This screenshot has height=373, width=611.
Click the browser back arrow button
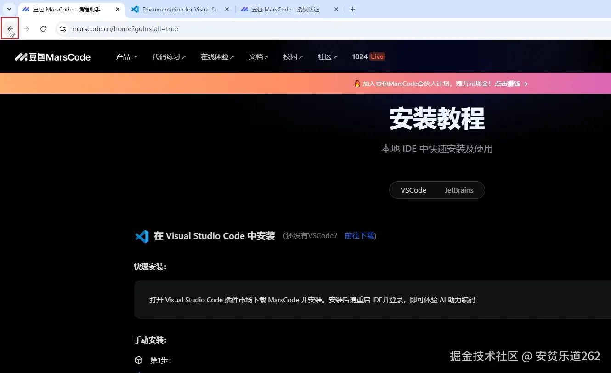click(x=10, y=29)
